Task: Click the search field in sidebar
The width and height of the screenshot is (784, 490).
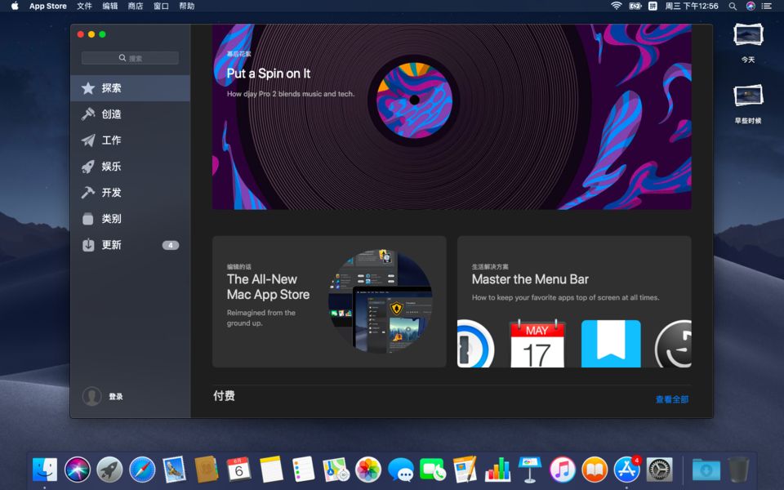Action: coord(130,58)
